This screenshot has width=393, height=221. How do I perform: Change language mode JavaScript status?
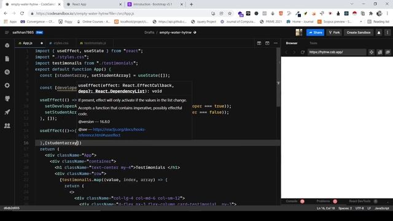pyautogui.click(x=382, y=209)
